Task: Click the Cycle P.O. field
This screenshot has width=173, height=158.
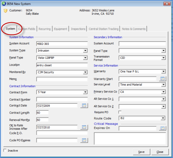Action: click(62, 133)
